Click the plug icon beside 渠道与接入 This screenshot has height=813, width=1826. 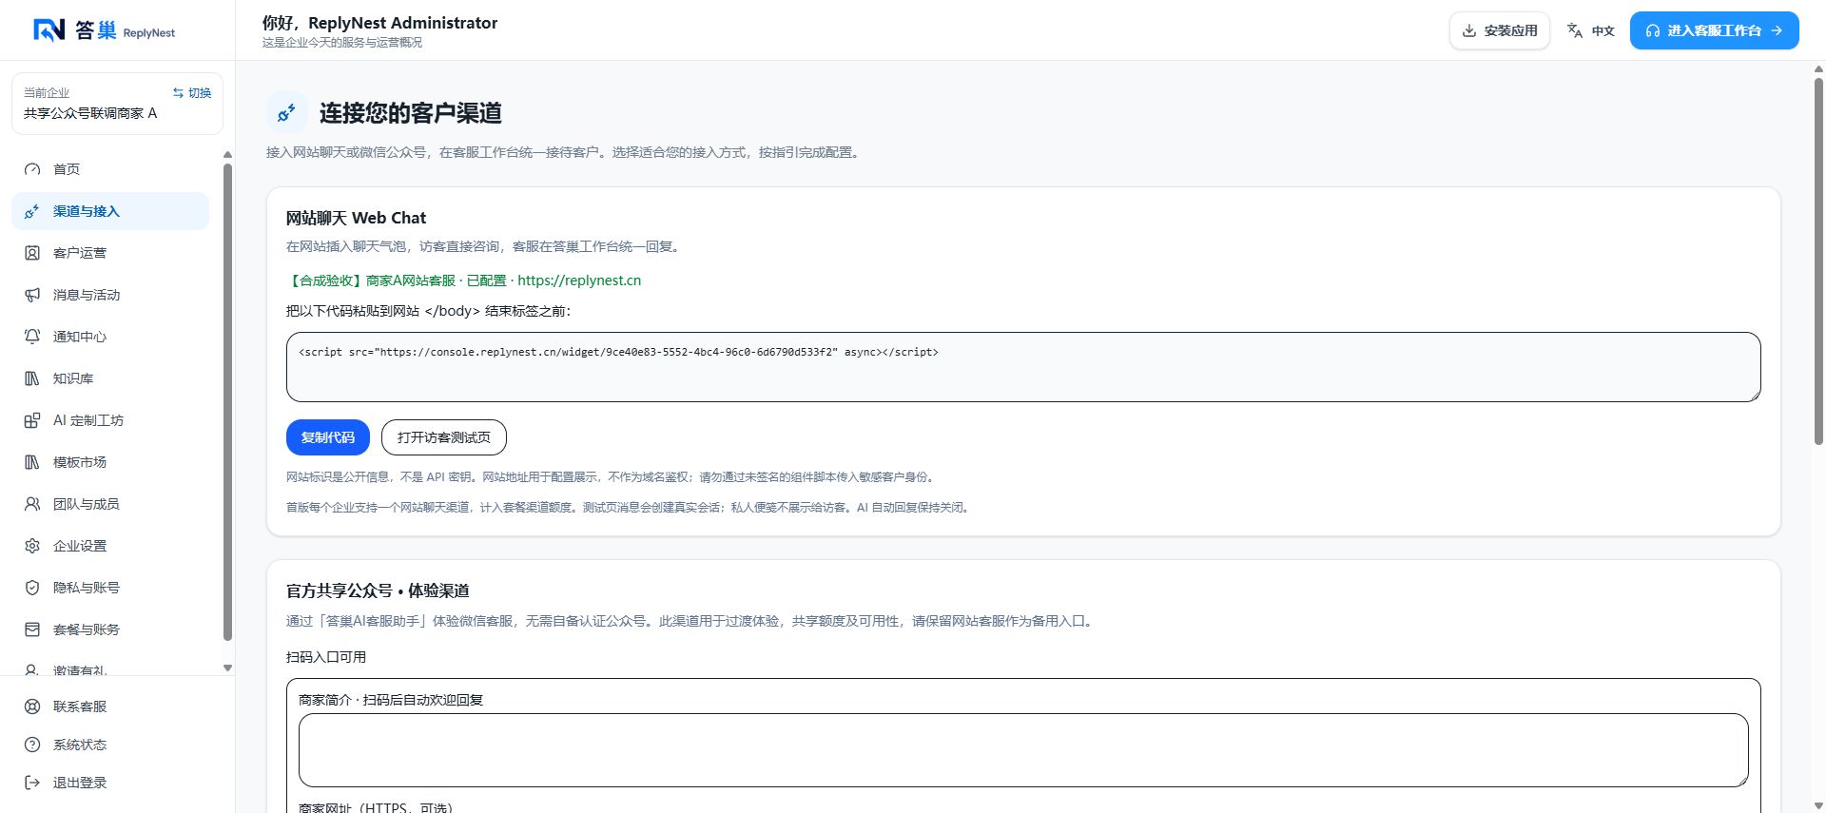coord(32,211)
